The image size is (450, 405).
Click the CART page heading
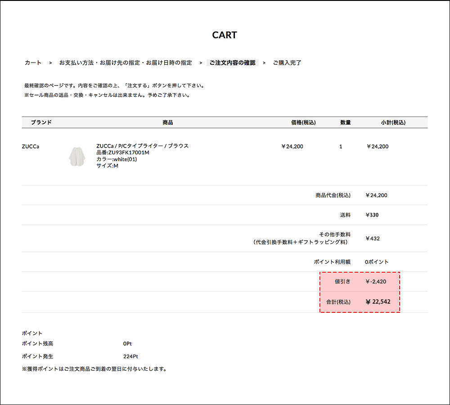pyautogui.click(x=225, y=35)
